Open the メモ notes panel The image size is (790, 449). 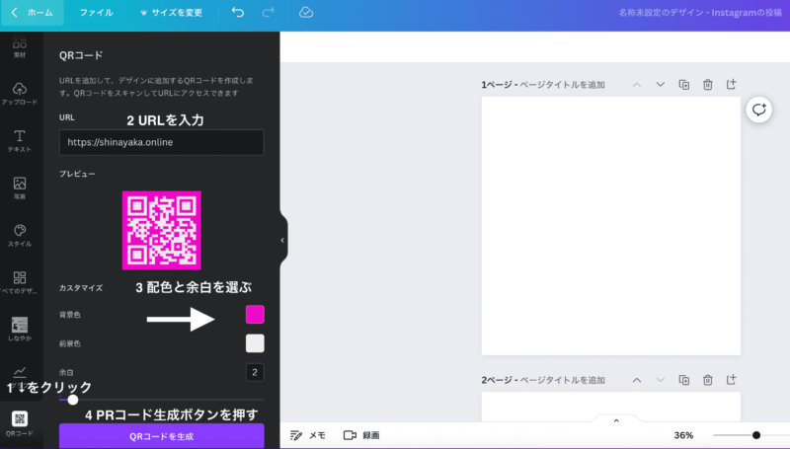pos(307,435)
